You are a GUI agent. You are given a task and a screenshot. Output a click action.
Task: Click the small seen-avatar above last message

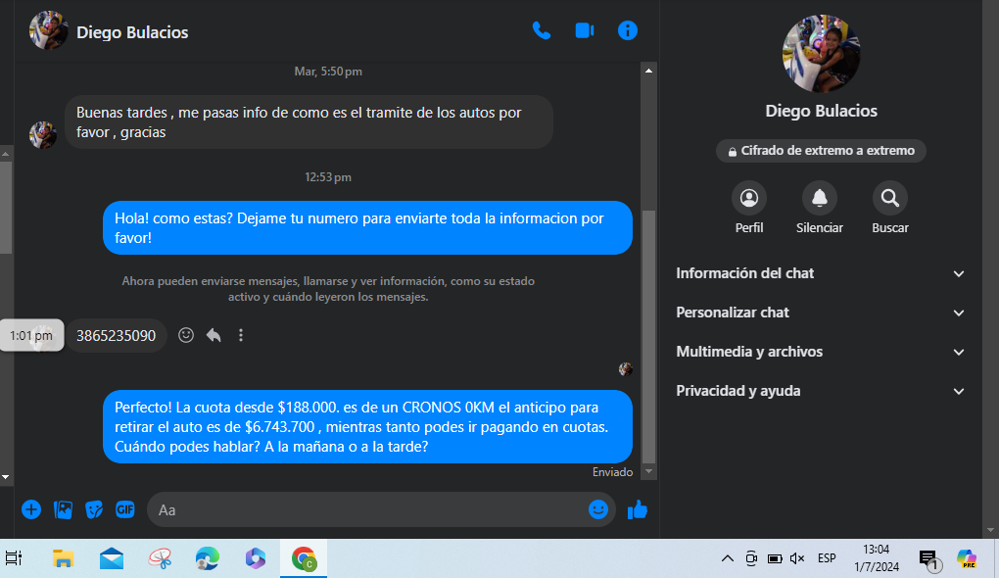(x=626, y=369)
